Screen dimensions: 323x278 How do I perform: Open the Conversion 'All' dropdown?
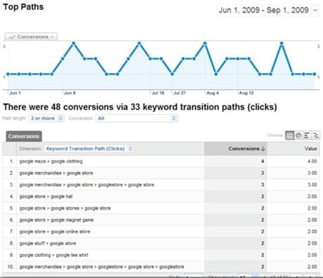(137, 119)
